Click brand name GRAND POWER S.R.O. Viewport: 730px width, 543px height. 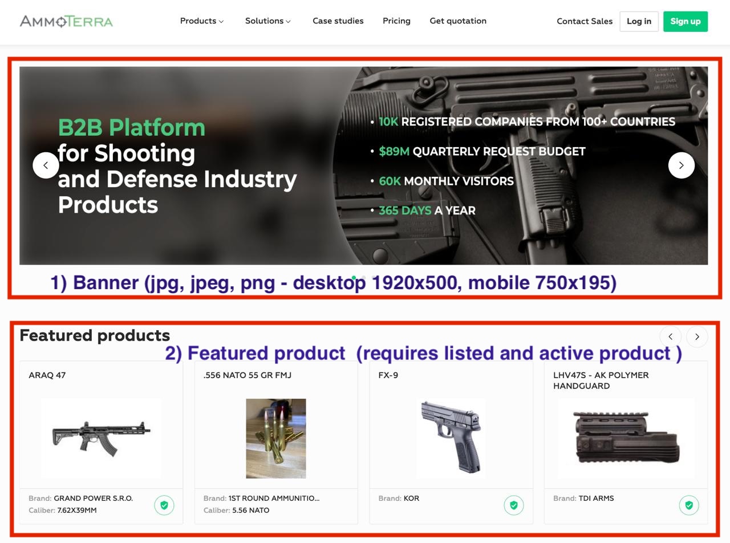[94, 499]
